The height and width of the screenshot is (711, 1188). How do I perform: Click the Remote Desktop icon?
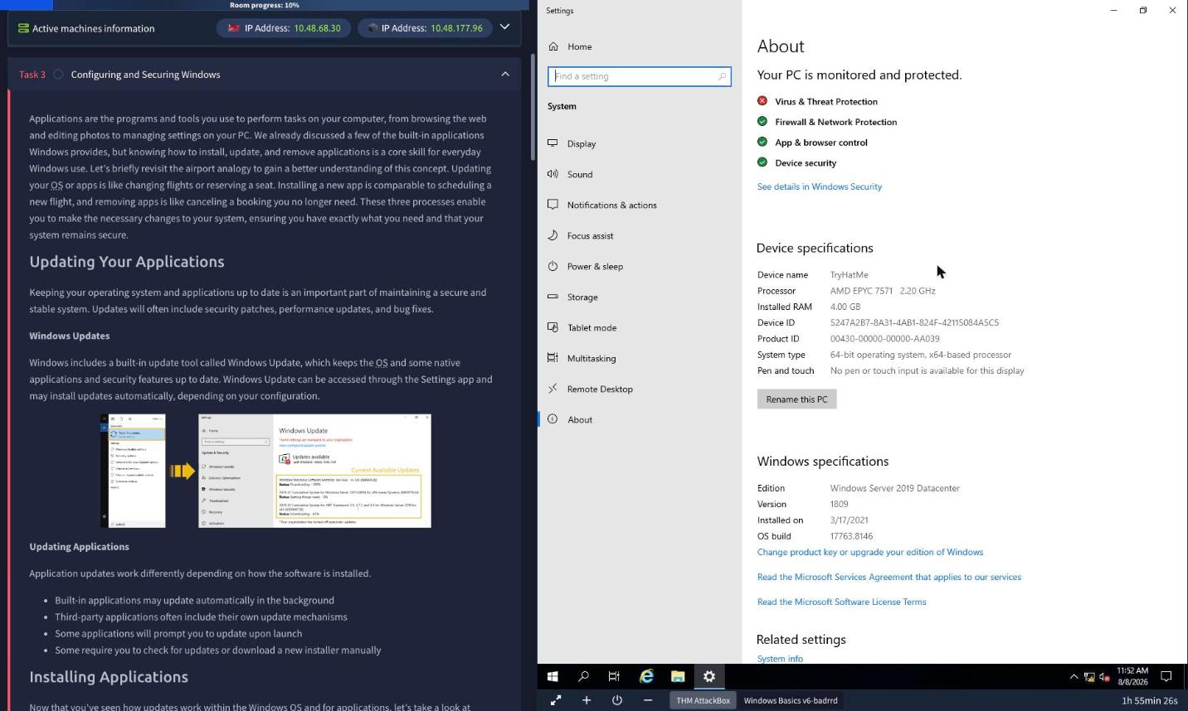coord(553,388)
